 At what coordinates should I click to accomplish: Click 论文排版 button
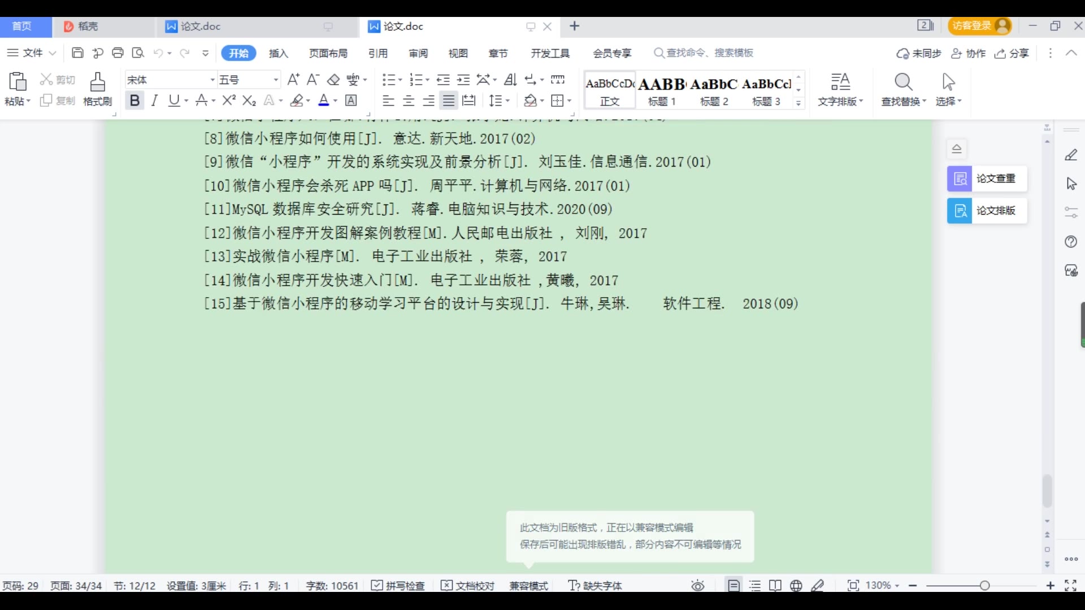pyautogui.click(x=987, y=211)
